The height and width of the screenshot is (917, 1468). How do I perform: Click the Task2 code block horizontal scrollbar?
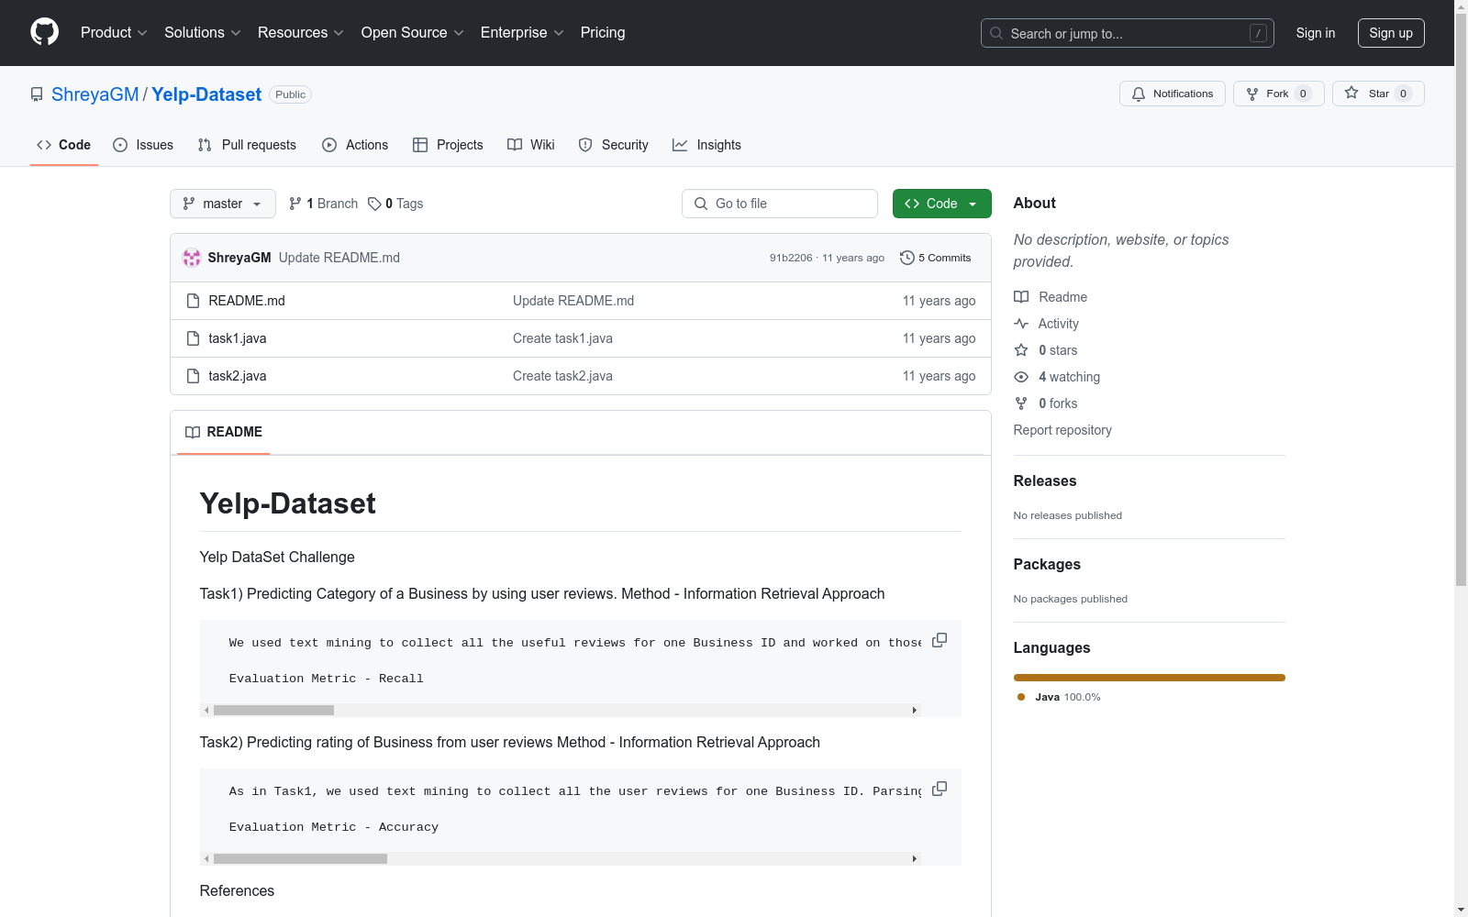300,858
